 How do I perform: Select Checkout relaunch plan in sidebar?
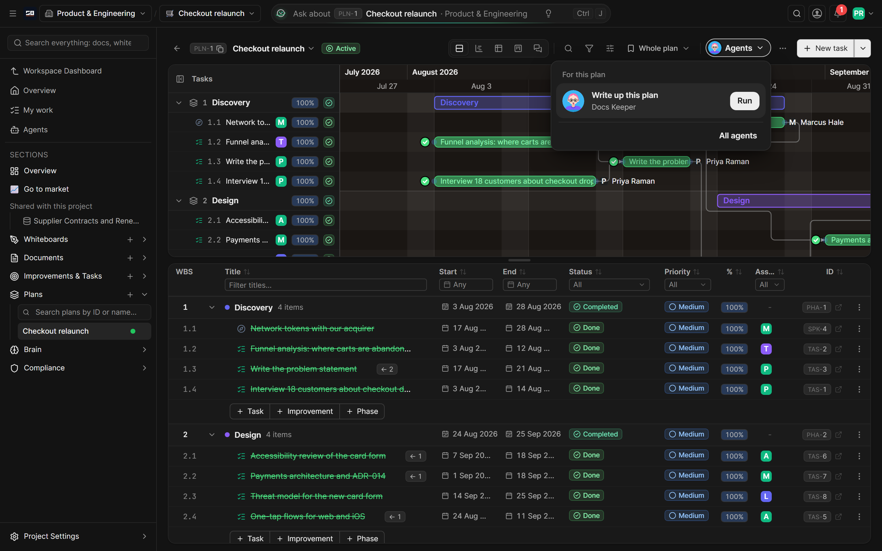(84, 331)
